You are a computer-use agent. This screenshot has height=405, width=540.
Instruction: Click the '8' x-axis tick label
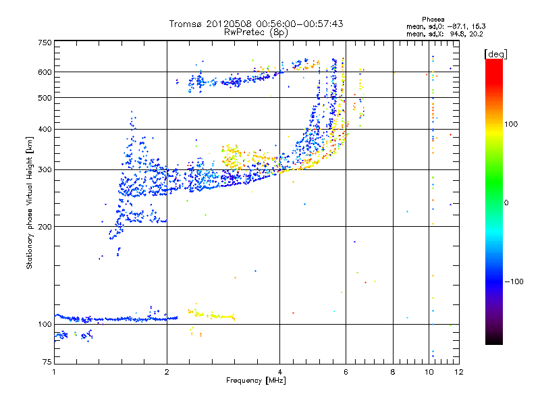click(x=393, y=372)
